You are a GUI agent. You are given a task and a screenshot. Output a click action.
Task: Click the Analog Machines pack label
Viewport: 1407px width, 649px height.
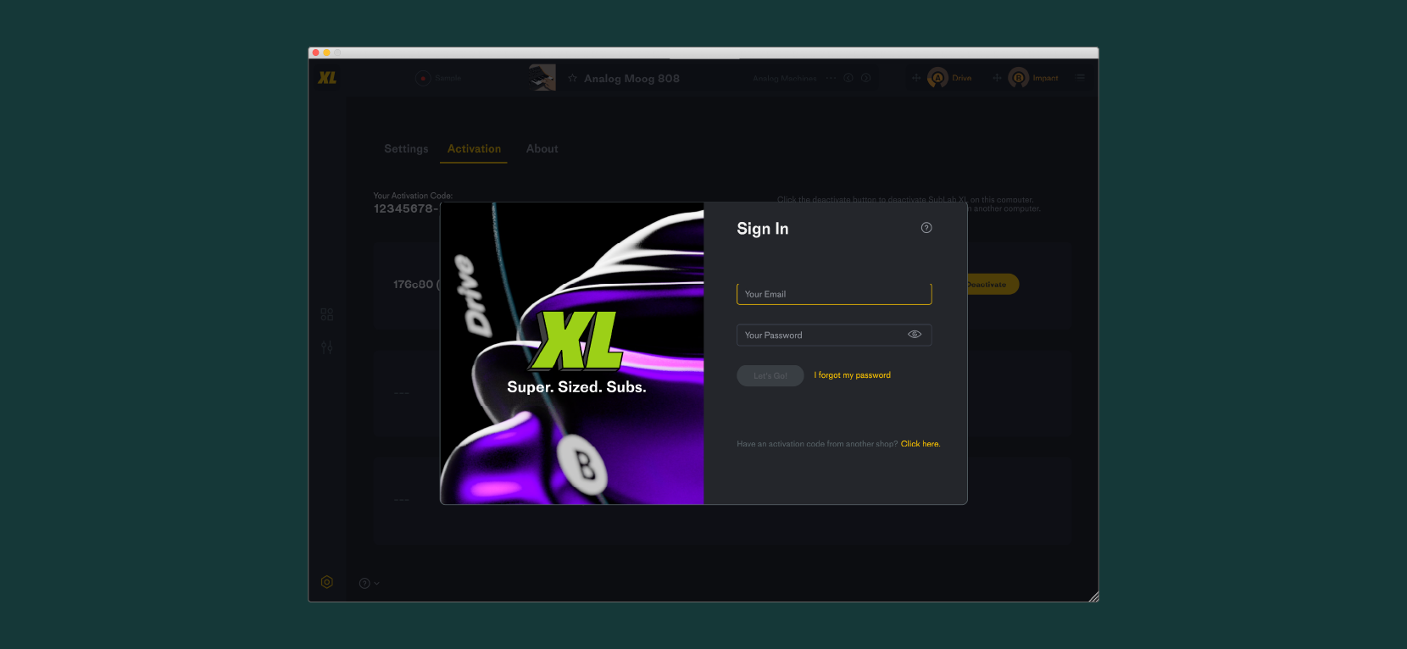point(785,78)
